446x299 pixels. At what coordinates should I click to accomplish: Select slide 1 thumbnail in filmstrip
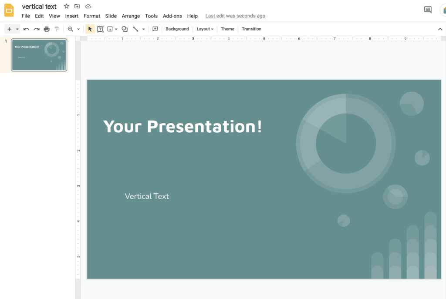click(x=39, y=55)
